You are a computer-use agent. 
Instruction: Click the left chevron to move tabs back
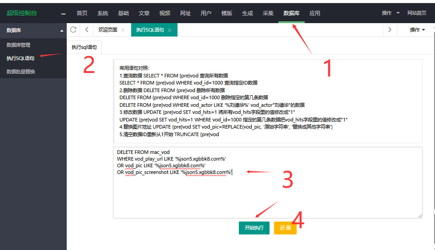(87, 30)
